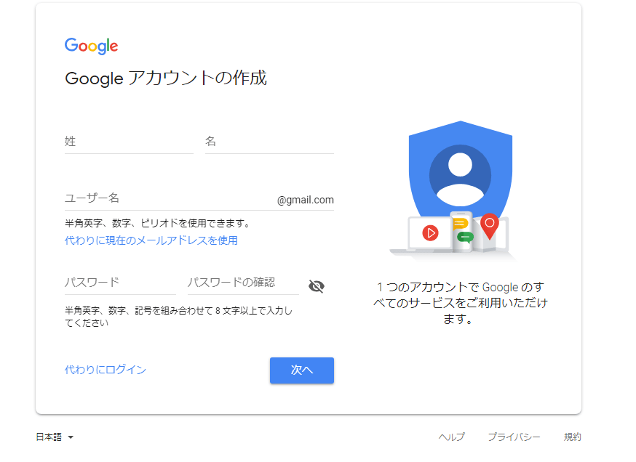Open the ヘルプ footer link

coord(451,437)
